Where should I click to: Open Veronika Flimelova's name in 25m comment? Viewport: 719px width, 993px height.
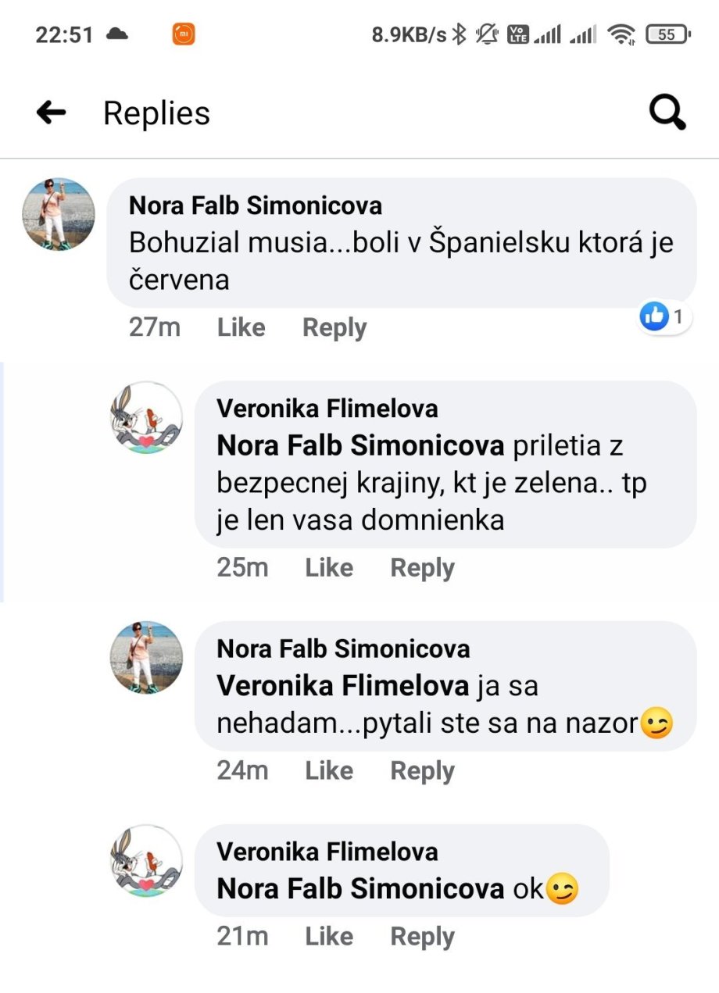(x=327, y=408)
